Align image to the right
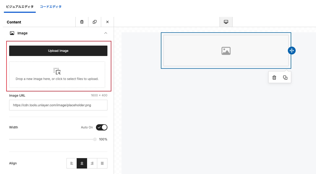Image resolution: width=316 pixels, height=174 pixels. pyautogui.click(x=92, y=163)
